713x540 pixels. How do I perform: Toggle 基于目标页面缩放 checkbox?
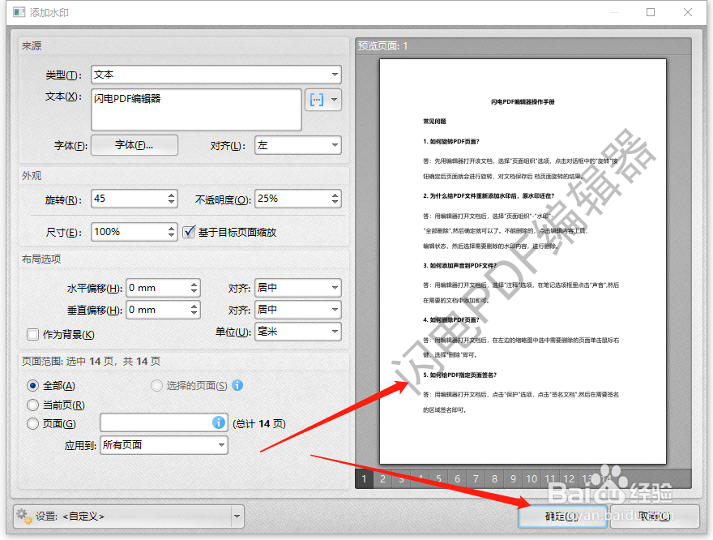189,232
